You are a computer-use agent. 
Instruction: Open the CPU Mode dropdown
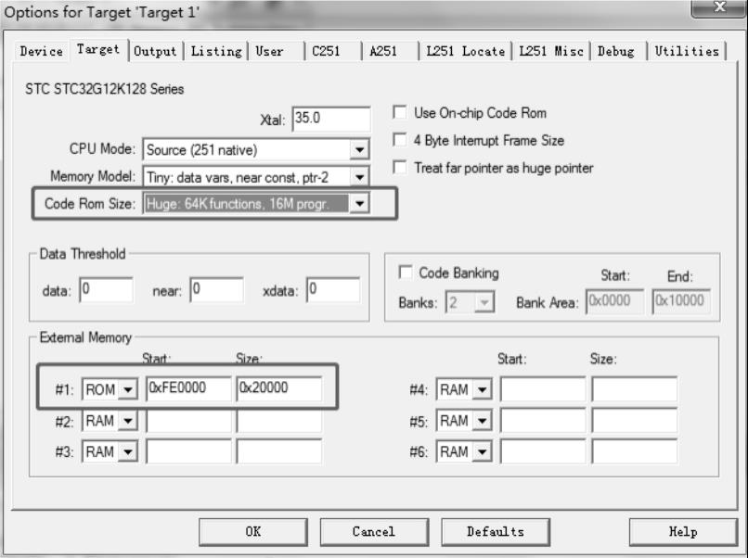[x=358, y=149]
